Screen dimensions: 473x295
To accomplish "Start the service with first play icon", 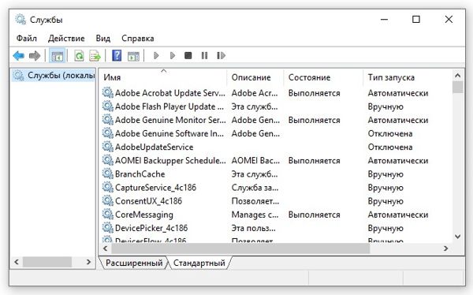I will click(156, 55).
